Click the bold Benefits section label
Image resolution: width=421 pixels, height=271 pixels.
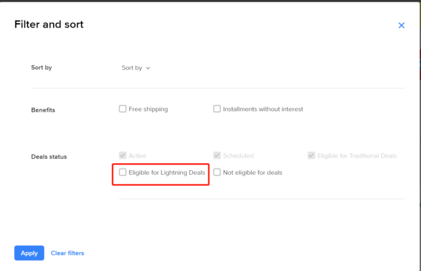click(43, 110)
